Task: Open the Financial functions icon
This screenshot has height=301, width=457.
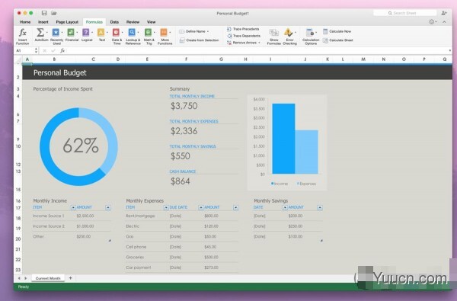Action: pos(71,32)
